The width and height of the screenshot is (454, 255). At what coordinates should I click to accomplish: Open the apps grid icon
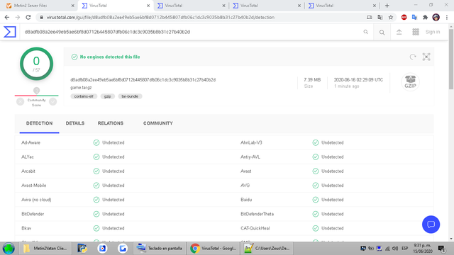point(416,32)
